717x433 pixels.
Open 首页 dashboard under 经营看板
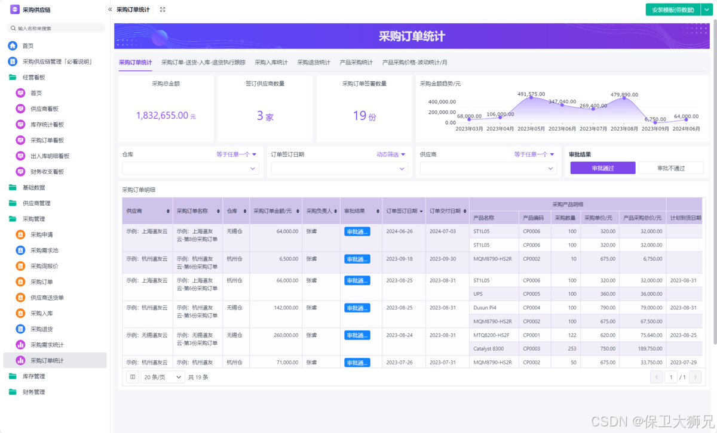pos(20,93)
